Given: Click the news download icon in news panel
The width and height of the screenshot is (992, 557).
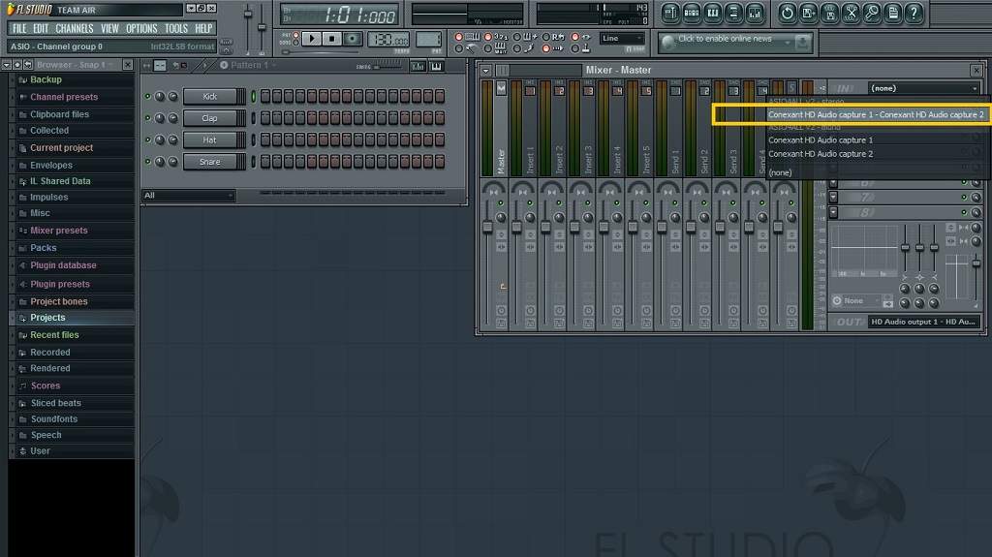Looking at the screenshot, I should click(802, 43).
